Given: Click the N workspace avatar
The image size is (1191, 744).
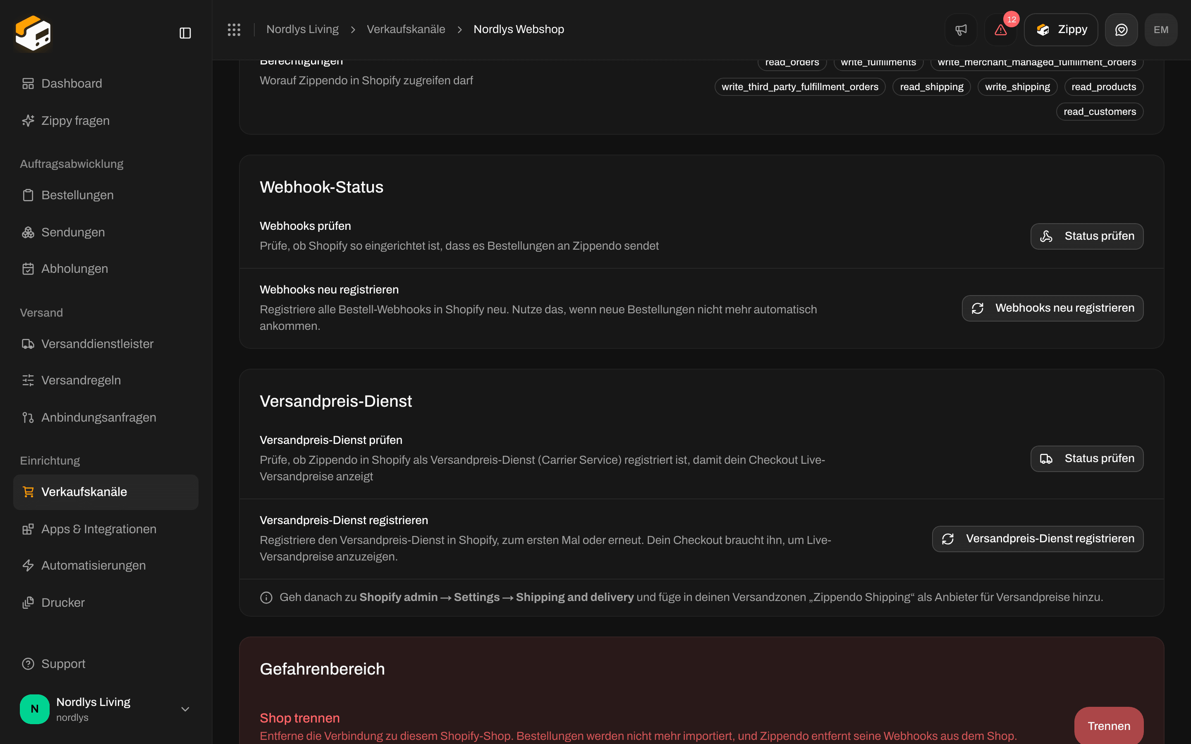Looking at the screenshot, I should click(34, 709).
